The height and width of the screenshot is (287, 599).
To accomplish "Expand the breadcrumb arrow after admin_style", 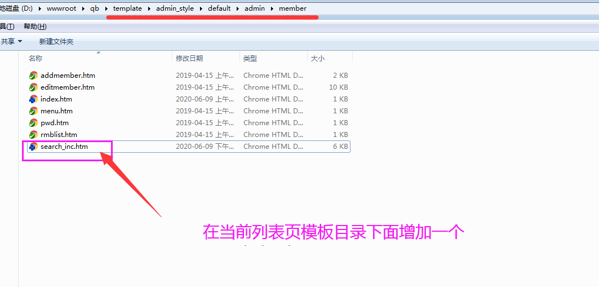I will pyautogui.click(x=201, y=8).
